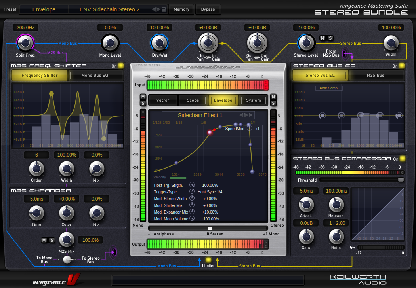Select the Envelope display tab
The width and height of the screenshot is (416, 288).
[x=223, y=100]
